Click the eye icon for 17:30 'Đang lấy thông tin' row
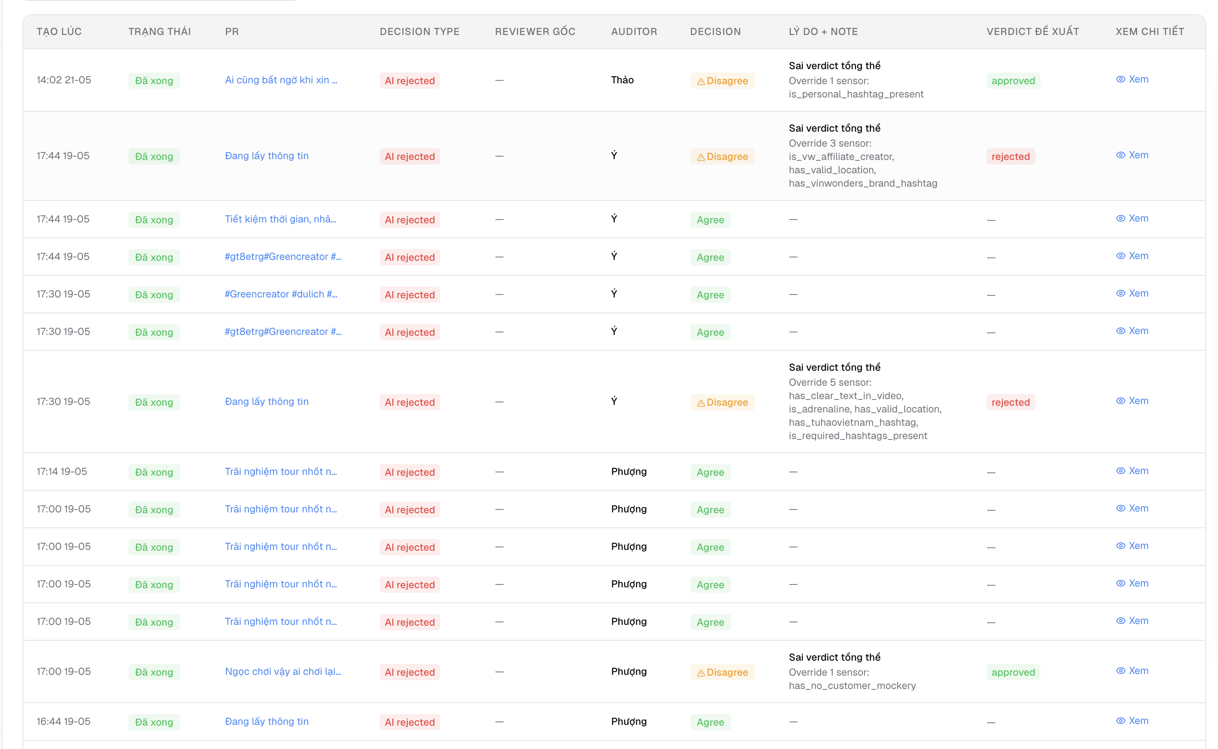 pos(1120,401)
